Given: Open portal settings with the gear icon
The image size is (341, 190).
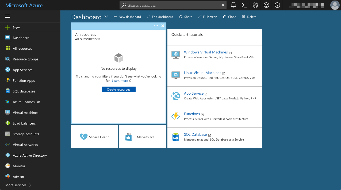Looking at the screenshot, I should (255, 5).
